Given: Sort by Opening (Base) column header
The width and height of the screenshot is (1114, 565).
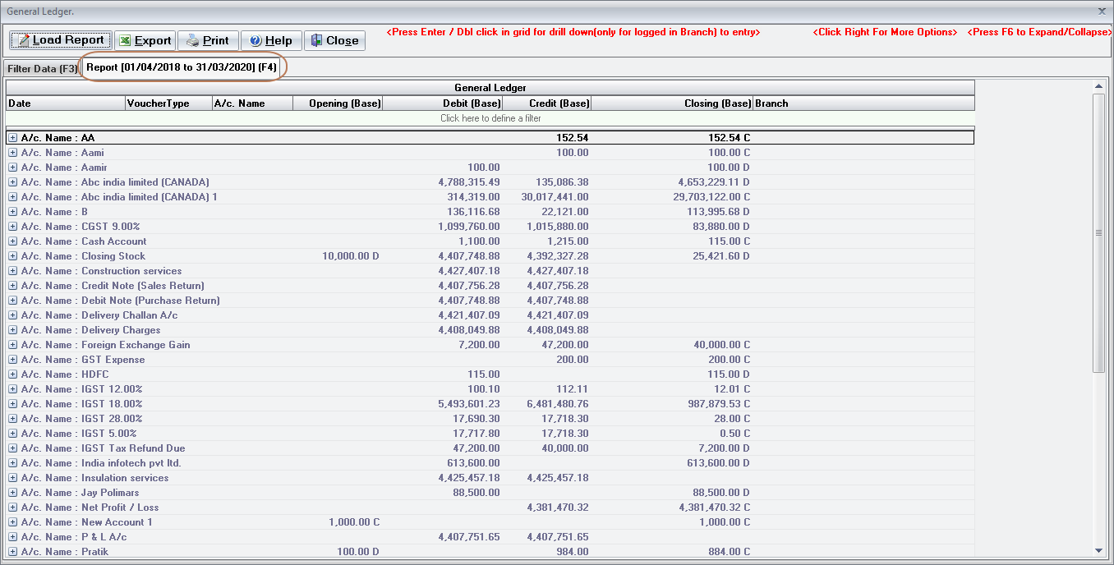Looking at the screenshot, I should pyautogui.click(x=338, y=103).
